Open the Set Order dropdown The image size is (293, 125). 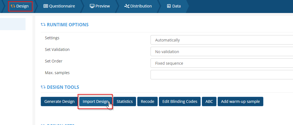[x=221, y=63]
